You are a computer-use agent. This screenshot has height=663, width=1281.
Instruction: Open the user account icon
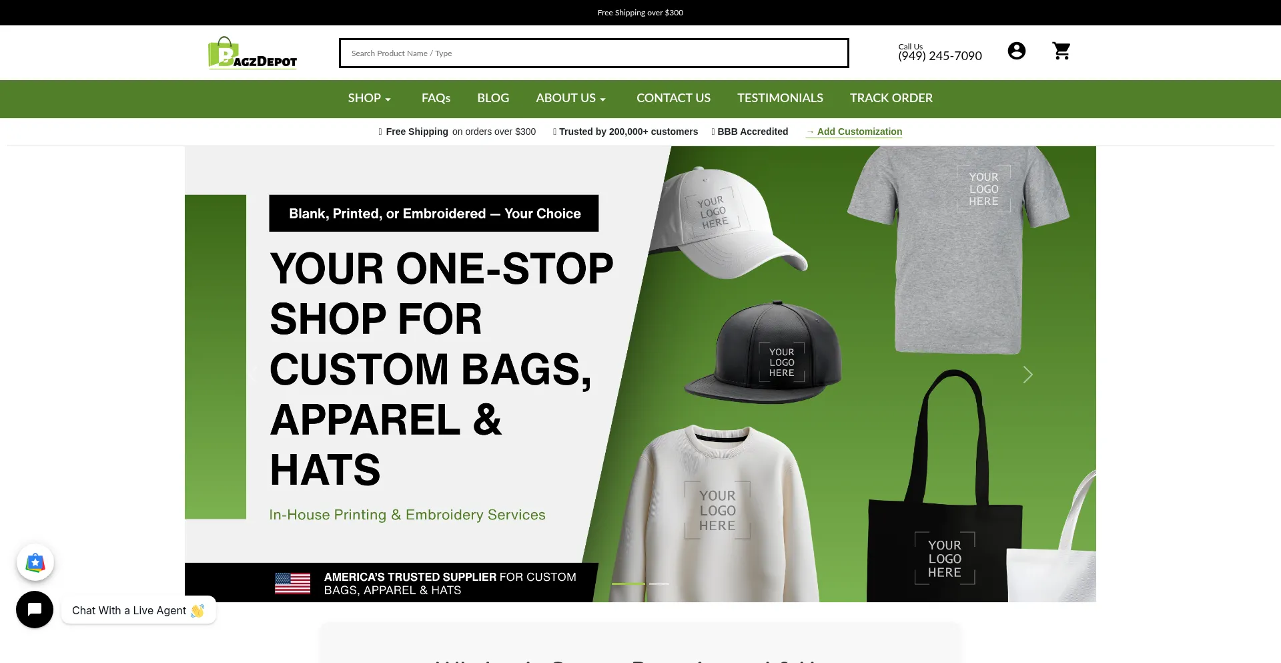pos(1016,51)
